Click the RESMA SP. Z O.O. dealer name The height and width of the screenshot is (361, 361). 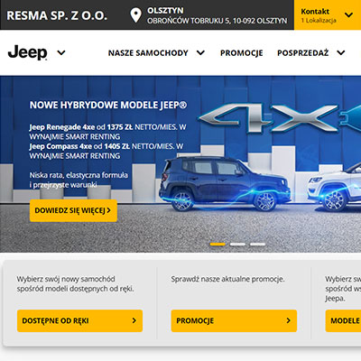tap(57, 15)
